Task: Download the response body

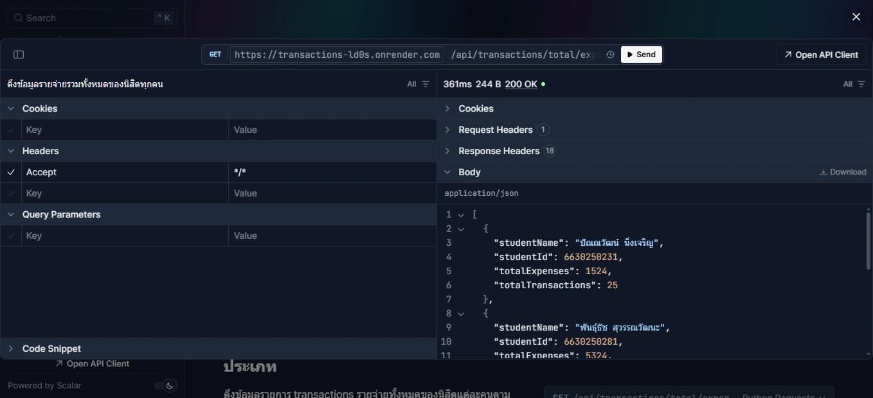Action: 842,171
